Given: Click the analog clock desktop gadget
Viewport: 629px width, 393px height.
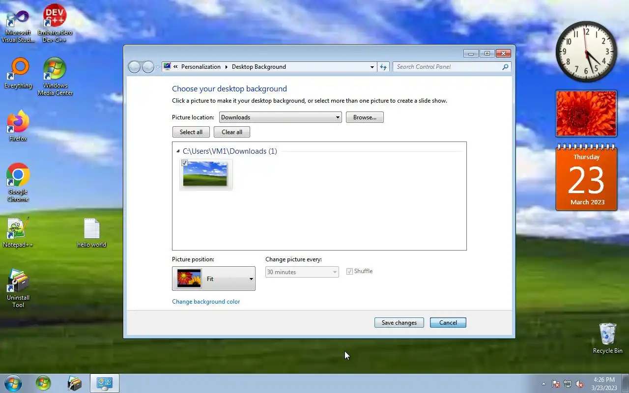Looking at the screenshot, I should [586, 52].
